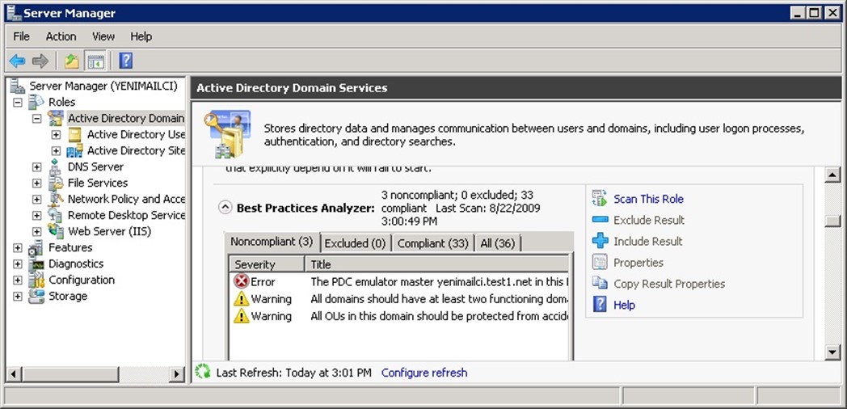Click the Include Result plus icon

pos(600,241)
